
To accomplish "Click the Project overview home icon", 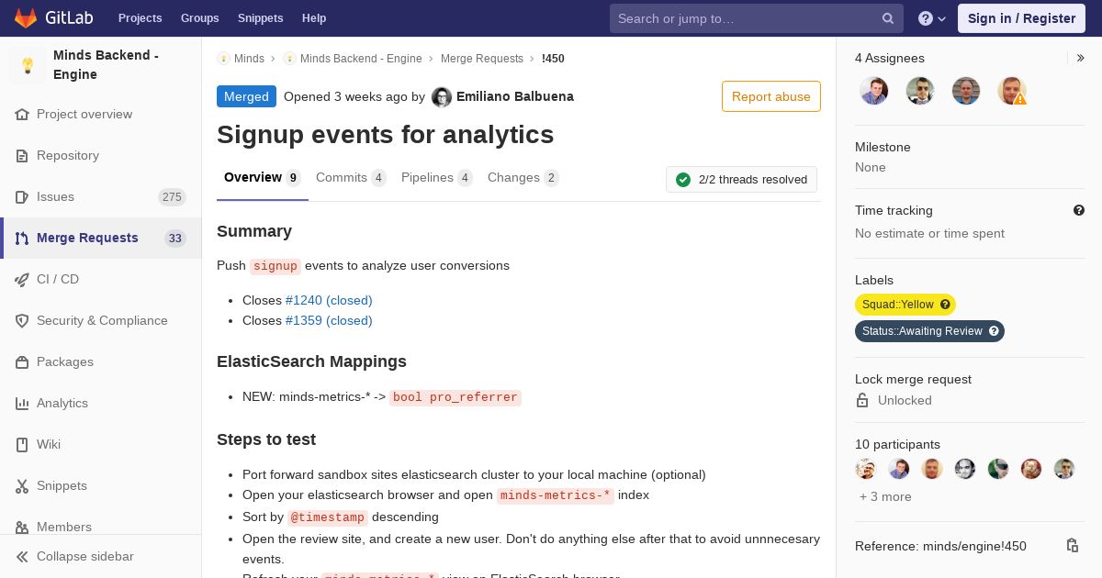I will pyautogui.click(x=22, y=115).
